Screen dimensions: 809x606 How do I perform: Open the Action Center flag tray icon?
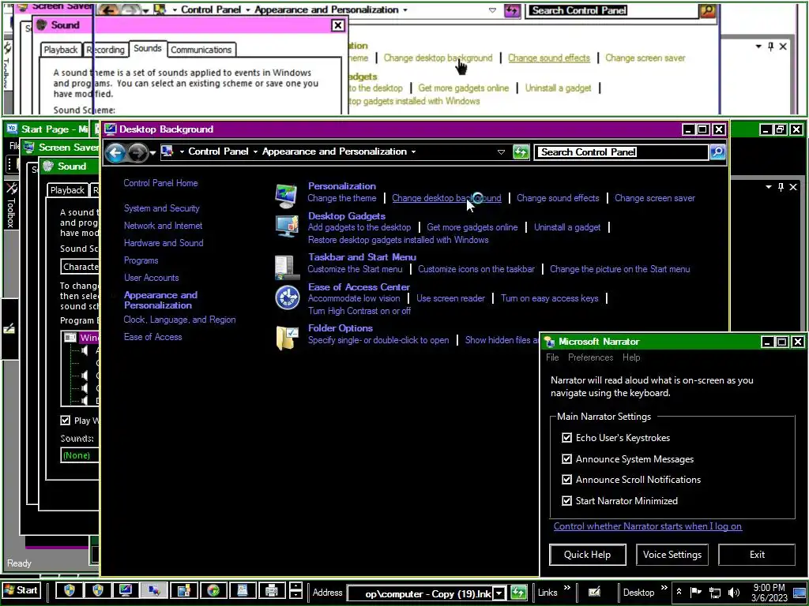(x=695, y=592)
